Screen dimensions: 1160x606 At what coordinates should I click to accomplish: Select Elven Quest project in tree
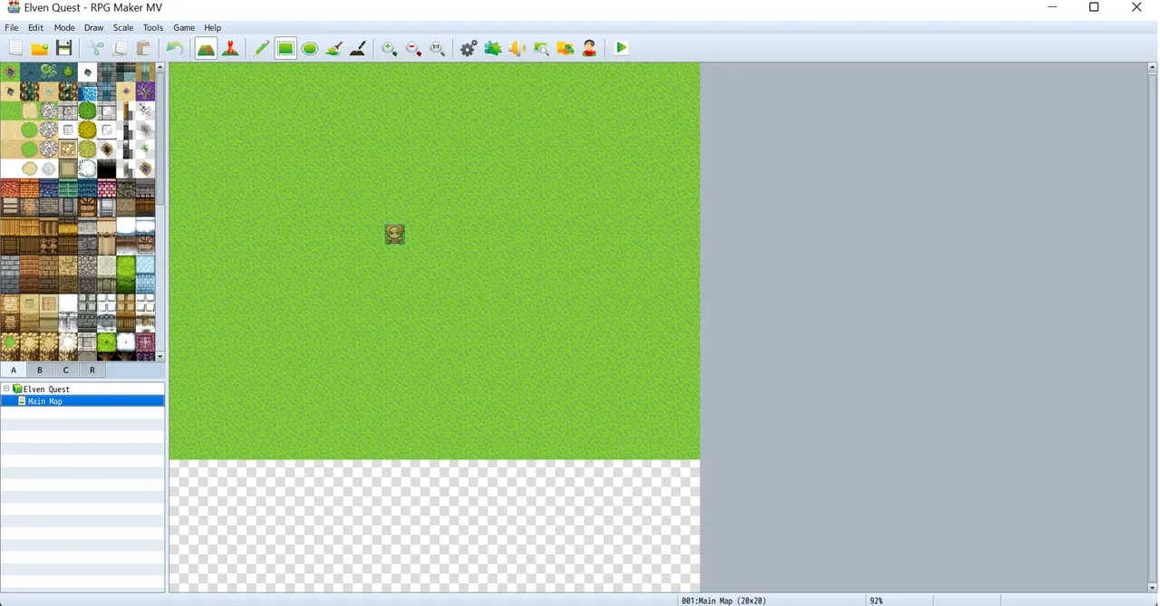pyautogui.click(x=46, y=389)
